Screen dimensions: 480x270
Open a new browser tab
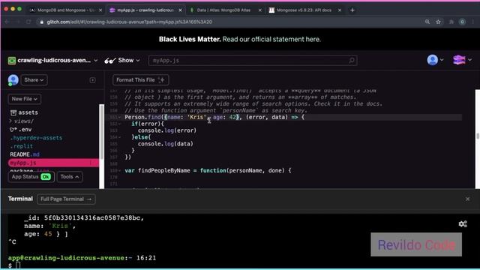click(352, 10)
